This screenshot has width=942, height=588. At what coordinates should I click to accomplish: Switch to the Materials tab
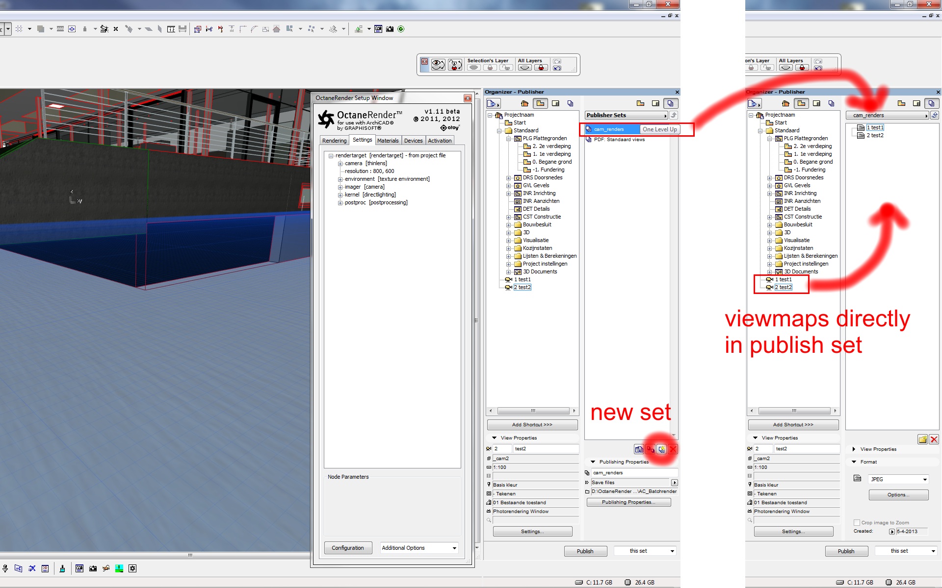click(x=388, y=141)
